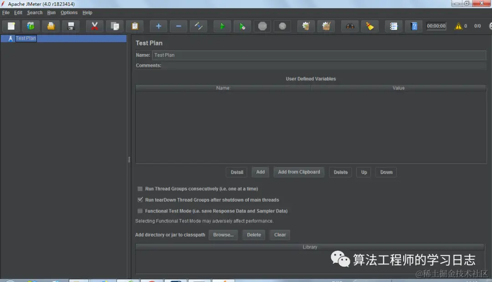Image resolution: width=492 pixels, height=282 pixels.
Task: Enable the Functional Test Mode checkbox
Action: coord(140,211)
